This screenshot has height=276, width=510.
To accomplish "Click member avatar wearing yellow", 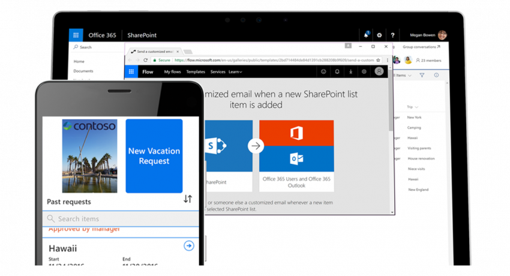I will [x=408, y=60].
